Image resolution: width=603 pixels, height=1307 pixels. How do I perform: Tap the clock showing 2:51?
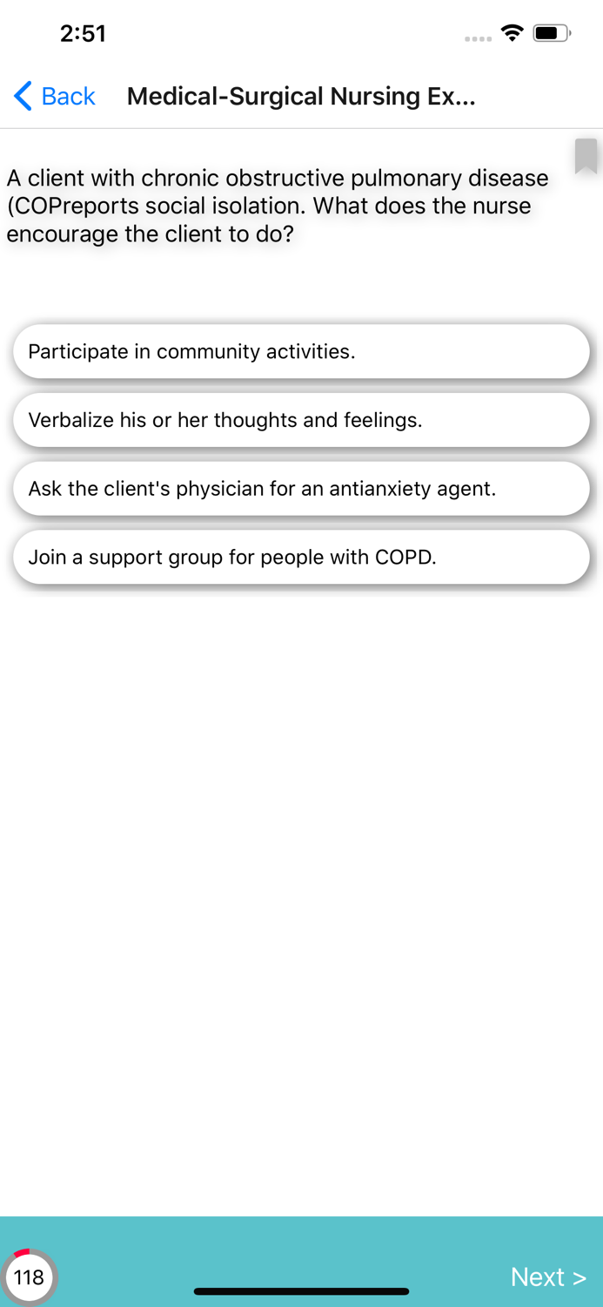[83, 32]
